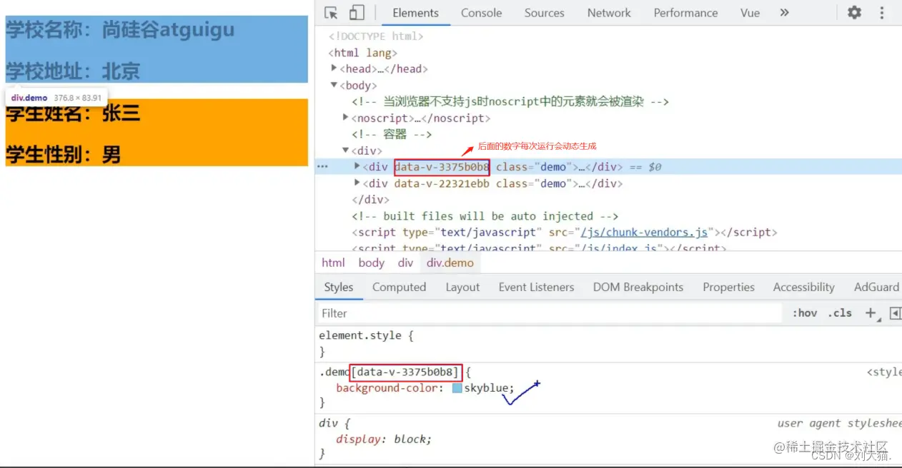Expand the noscript element node
This screenshot has height=468, width=902.
[x=346, y=118]
